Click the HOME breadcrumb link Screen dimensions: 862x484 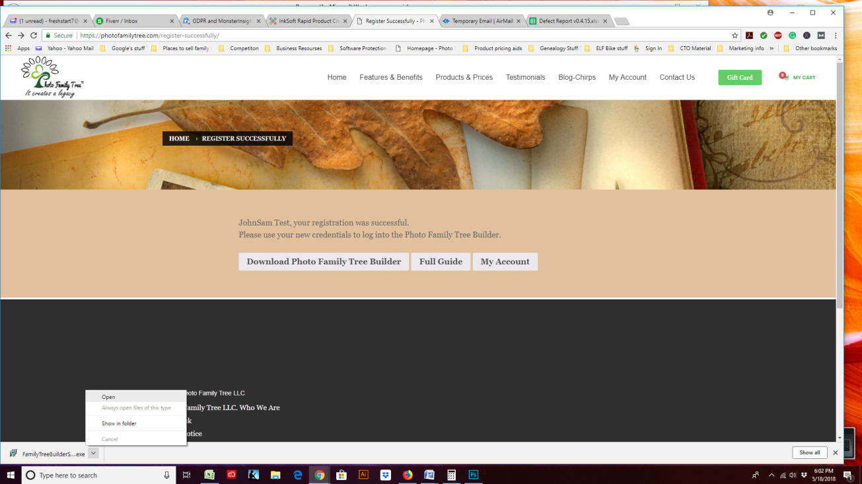pos(179,138)
